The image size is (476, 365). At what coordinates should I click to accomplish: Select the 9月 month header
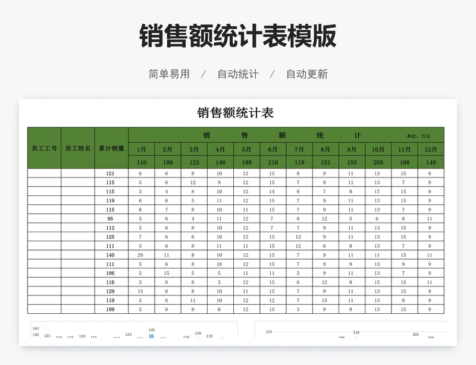click(352, 149)
